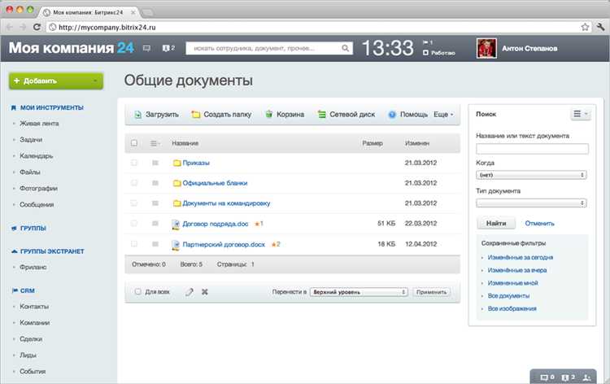Click the Upload (Загрузить) toolbar icon
This screenshot has width=610, height=384.
[x=138, y=115]
